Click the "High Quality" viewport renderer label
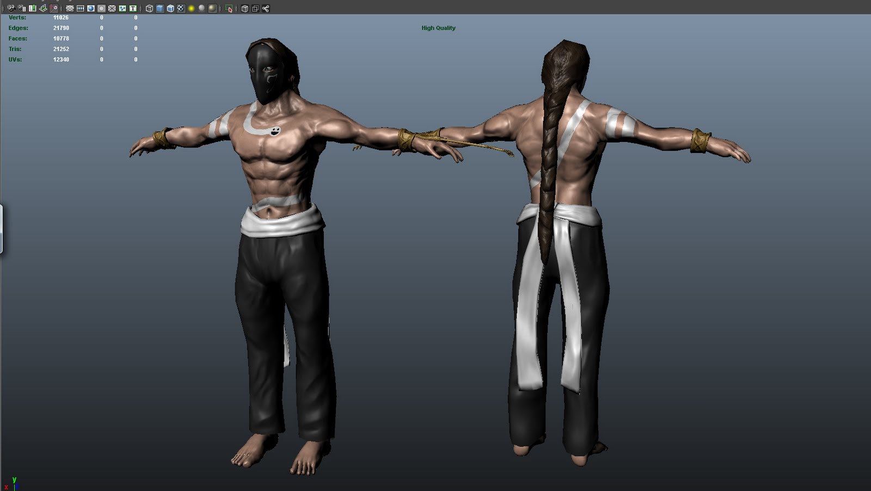The image size is (871, 491). pyautogui.click(x=438, y=28)
